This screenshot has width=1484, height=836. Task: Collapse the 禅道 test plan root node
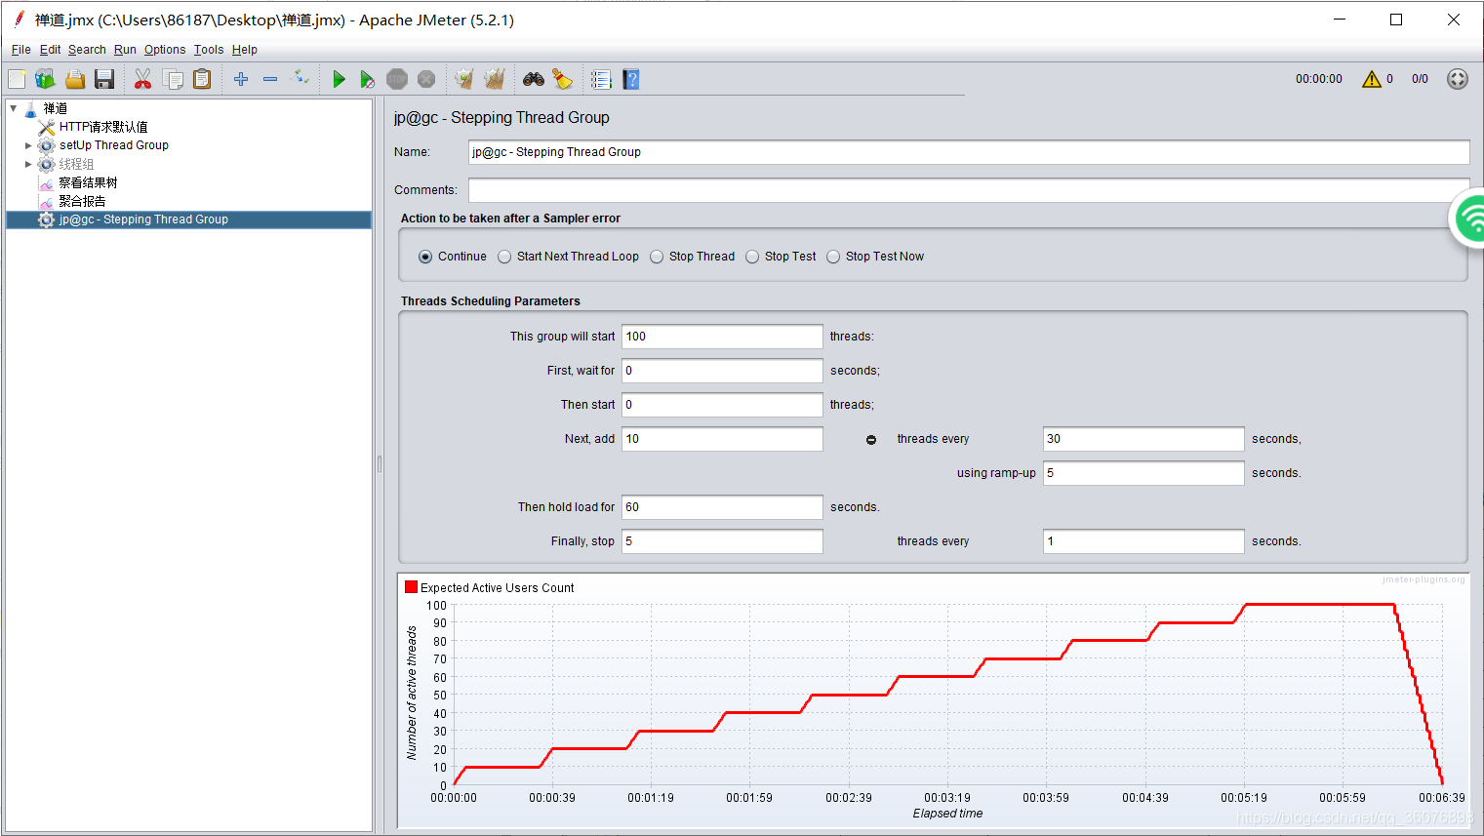[x=14, y=108]
